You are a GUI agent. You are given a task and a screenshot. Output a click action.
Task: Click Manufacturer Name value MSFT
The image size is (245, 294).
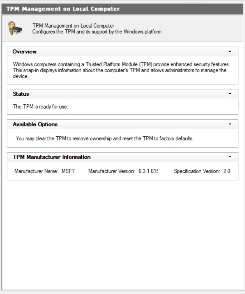(x=68, y=171)
